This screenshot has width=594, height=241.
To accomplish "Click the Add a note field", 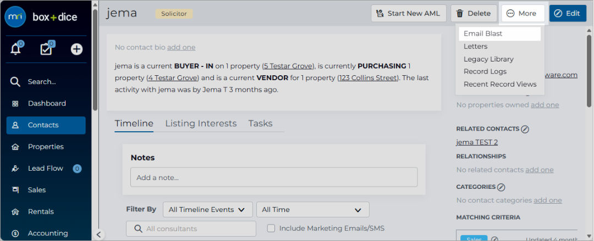I will (274, 177).
